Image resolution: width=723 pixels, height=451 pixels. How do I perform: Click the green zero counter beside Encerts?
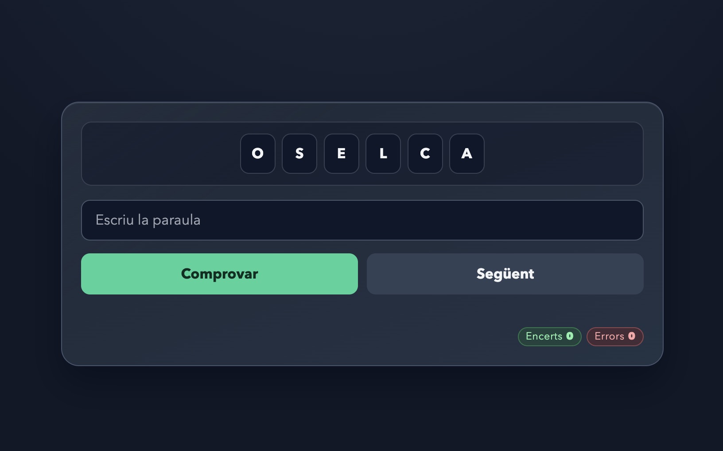pos(570,336)
